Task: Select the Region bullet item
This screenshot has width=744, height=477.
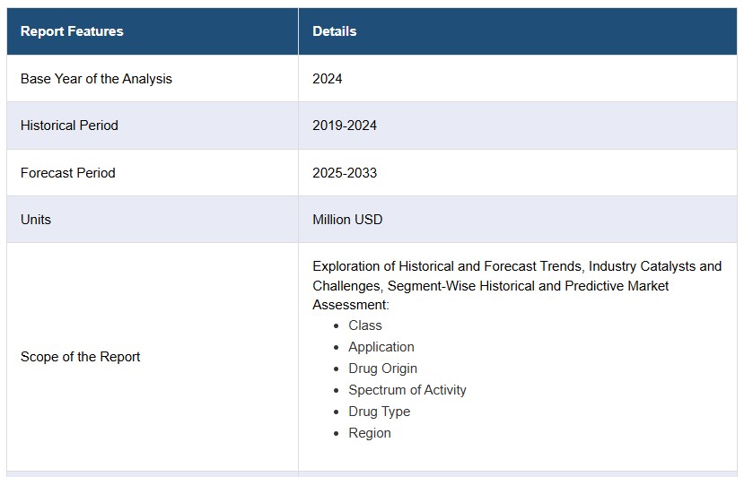Action: click(x=370, y=433)
